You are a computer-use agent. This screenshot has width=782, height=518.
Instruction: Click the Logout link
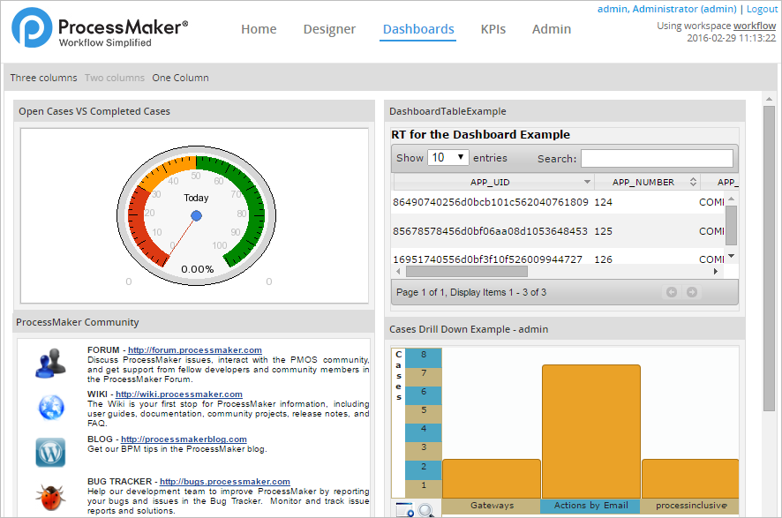tap(763, 9)
